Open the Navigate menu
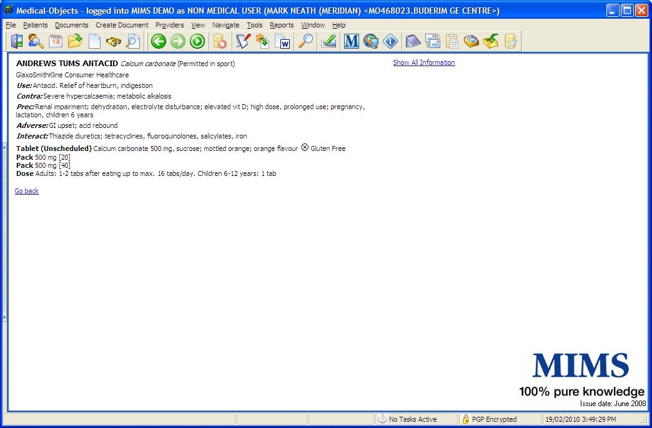Image resolution: width=652 pixels, height=428 pixels. (x=226, y=25)
